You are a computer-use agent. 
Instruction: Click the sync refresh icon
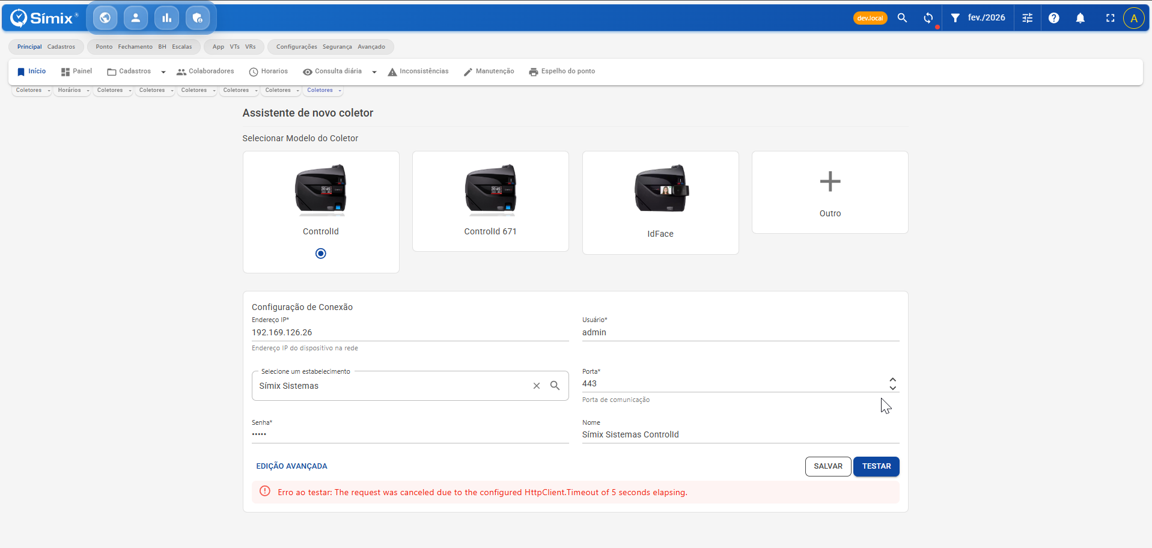(x=928, y=18)
